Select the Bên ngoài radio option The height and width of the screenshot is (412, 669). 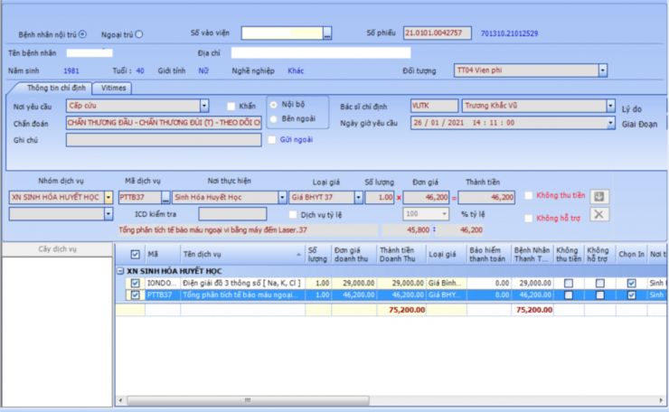click(275, 118)
